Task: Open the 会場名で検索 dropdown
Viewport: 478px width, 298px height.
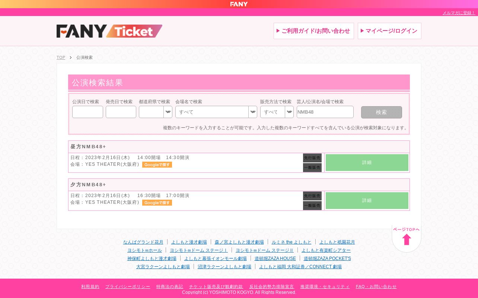Action: 216,112
